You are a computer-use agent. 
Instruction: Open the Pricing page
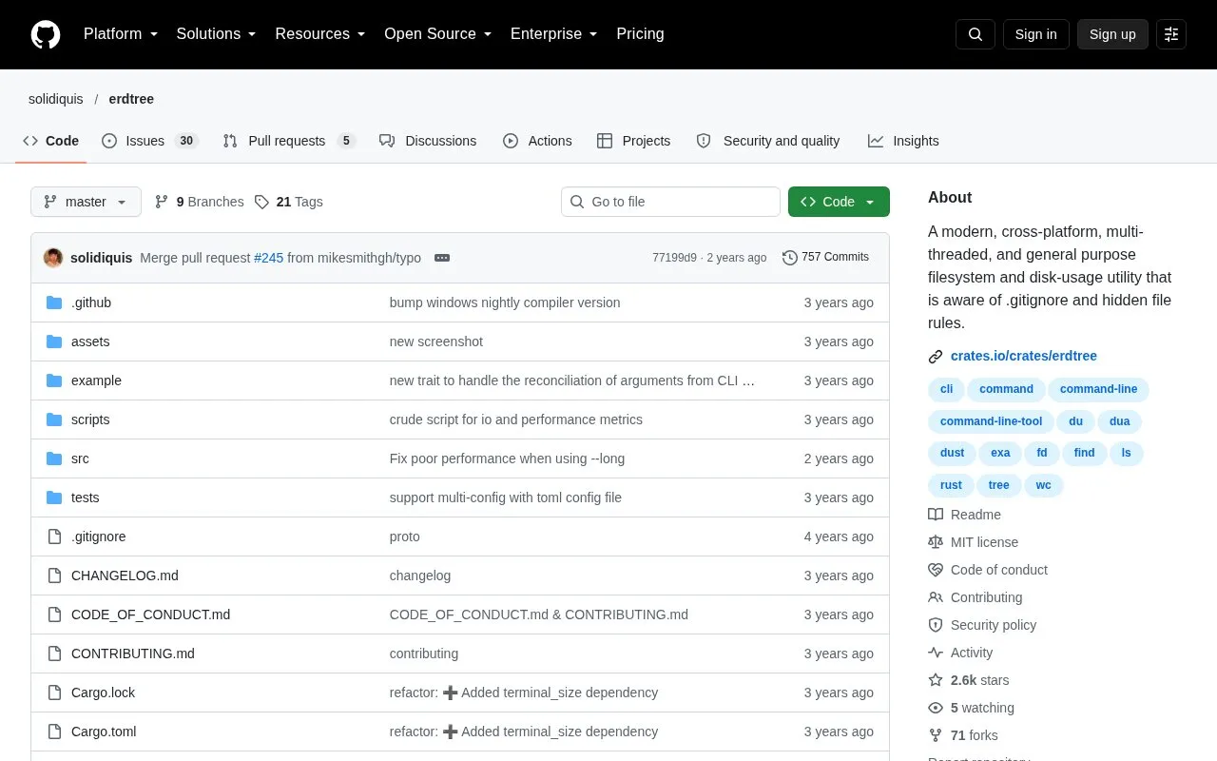click(640, 34)
